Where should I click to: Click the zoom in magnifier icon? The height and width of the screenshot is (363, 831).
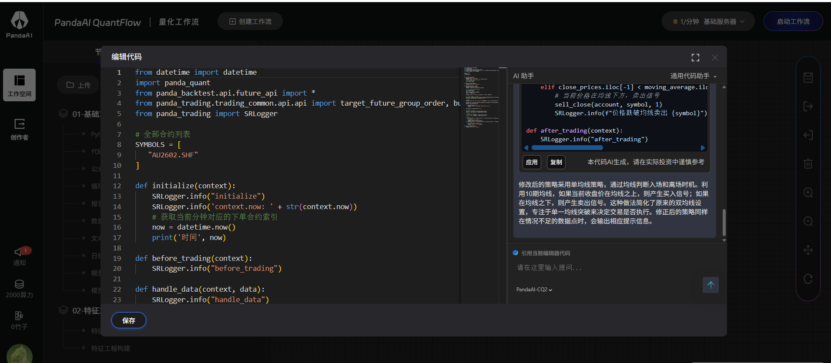pos(808,193)
